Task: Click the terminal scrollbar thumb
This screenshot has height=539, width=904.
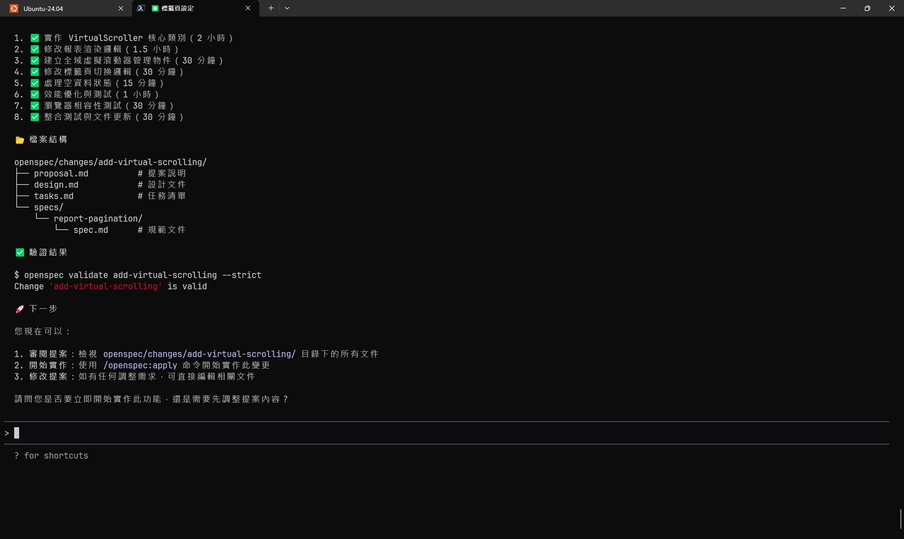Action: pos(900,519)
